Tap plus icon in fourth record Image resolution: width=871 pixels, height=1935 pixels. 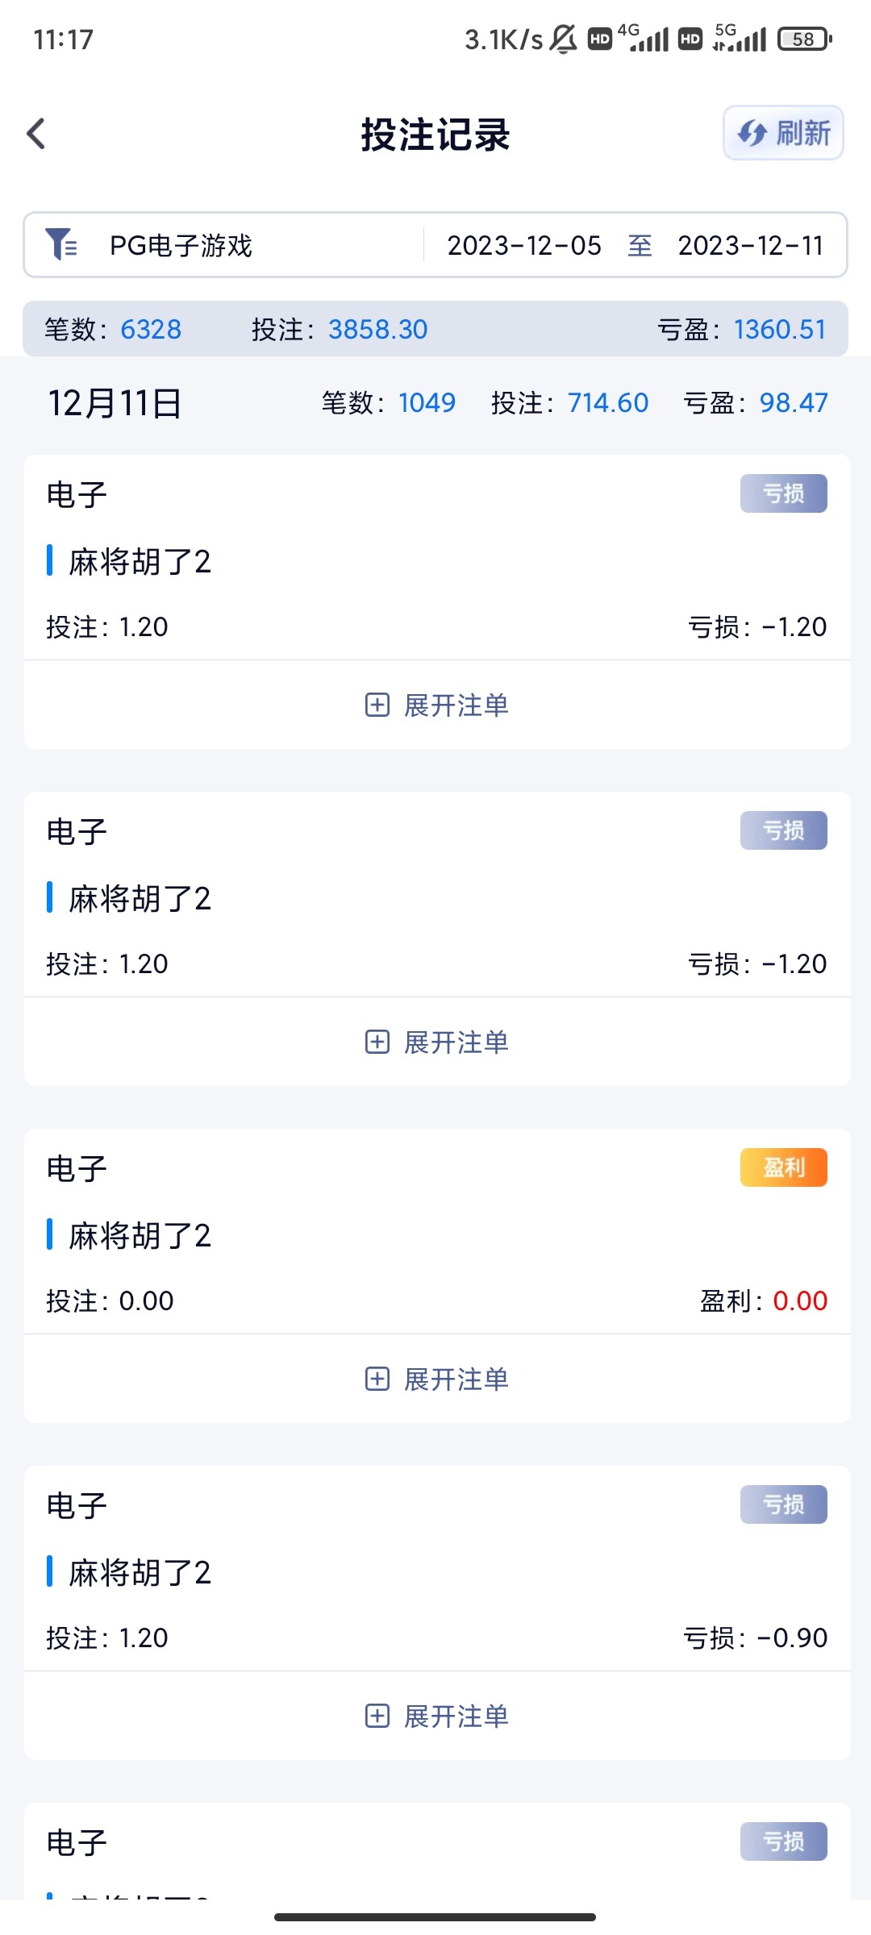tap(377, 1717)
